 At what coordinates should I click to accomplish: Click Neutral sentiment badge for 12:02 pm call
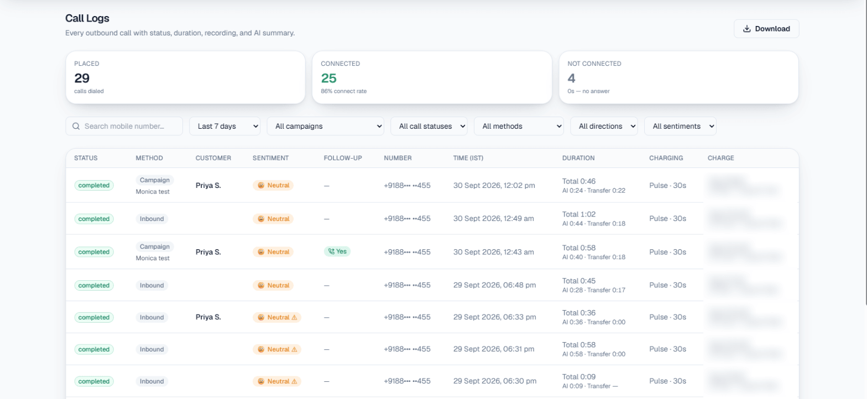[273, 185]
